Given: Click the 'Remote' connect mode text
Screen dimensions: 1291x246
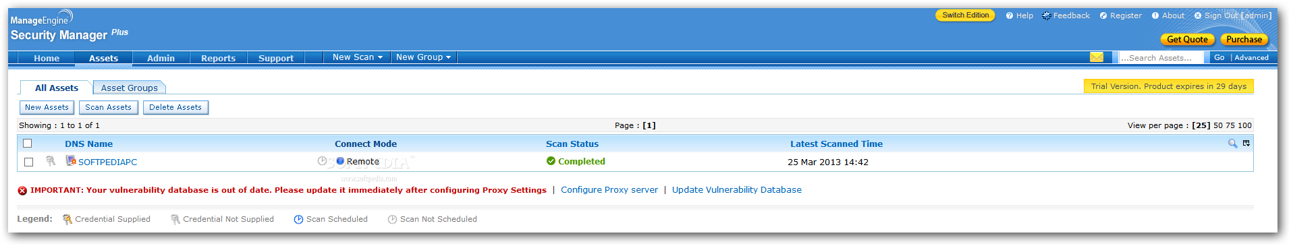Looking at the screenshot, I should (x=362, y=161).
